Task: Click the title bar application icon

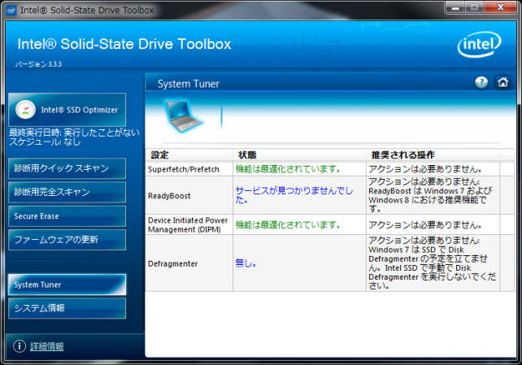Action: pyautogui.click(x=11, y=11)
